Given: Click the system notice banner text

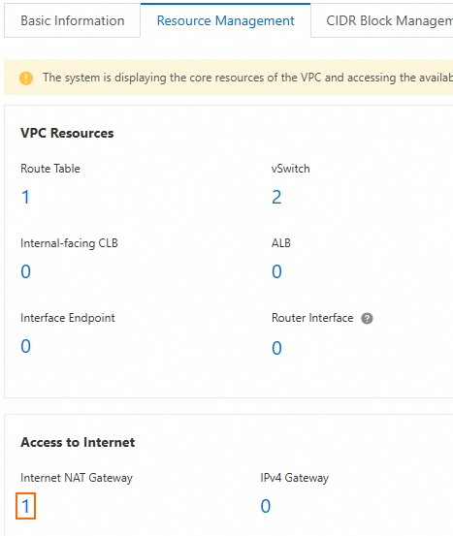Looking at the screenshot, I should point(247,78).
